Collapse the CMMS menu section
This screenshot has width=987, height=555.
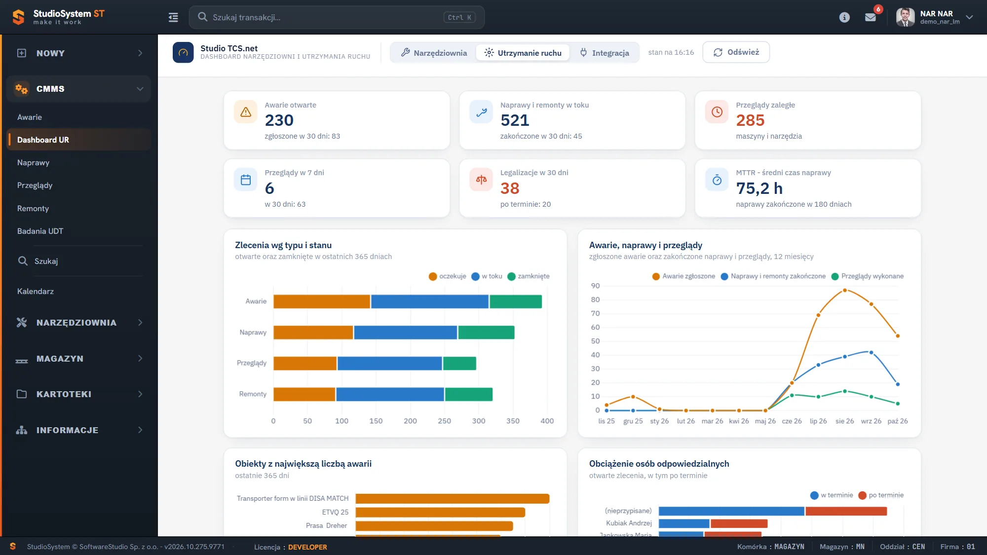(79, 89)
